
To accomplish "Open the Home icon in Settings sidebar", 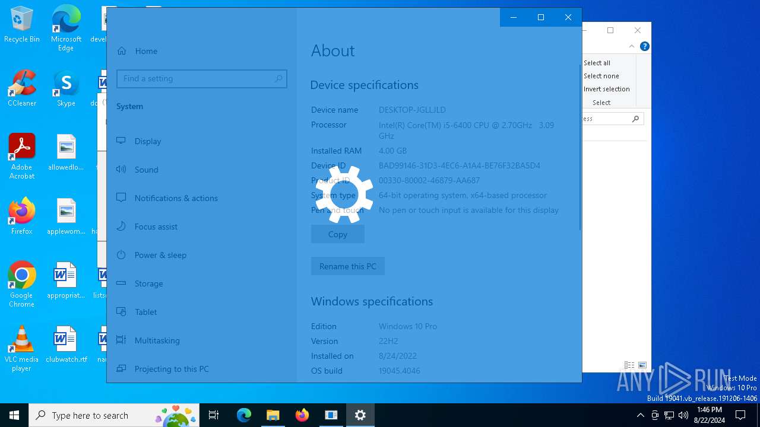I will click(x=122, y=51).
